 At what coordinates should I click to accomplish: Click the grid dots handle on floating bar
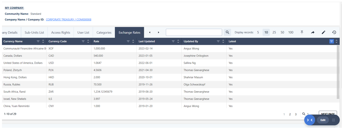click(334, 120)
